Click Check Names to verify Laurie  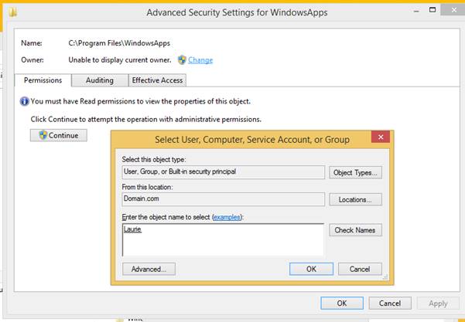[x=355, y=230]
